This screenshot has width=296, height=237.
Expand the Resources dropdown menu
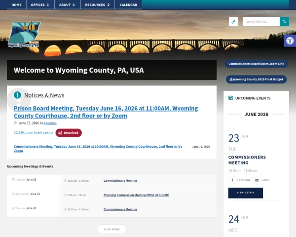click(97, 5)
